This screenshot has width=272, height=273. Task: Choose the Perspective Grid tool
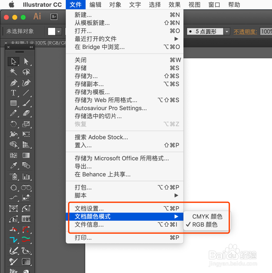(26, 144)
